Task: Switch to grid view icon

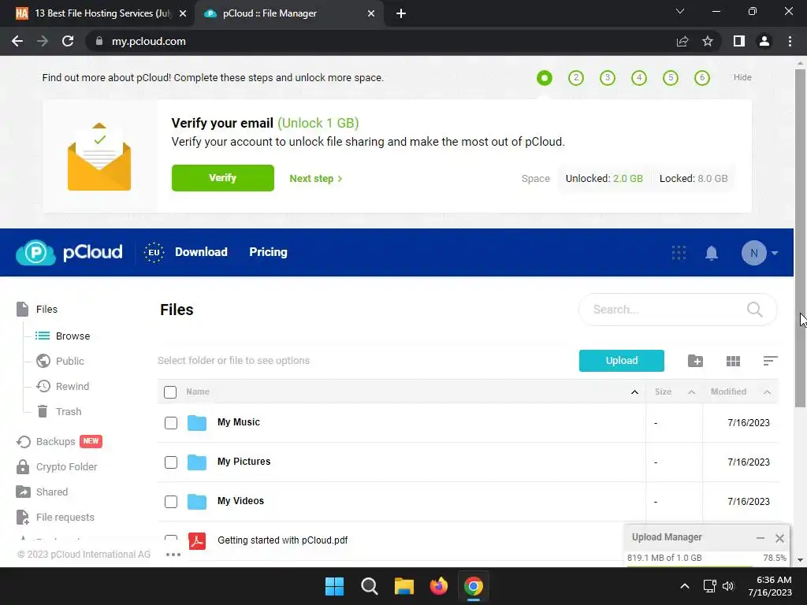Action: pyautogui.click(x=733, y=361)
